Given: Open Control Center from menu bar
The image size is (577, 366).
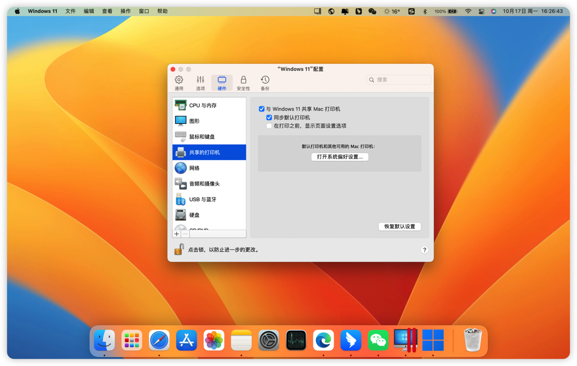Looking at the screenshot, I should [481, 12].
